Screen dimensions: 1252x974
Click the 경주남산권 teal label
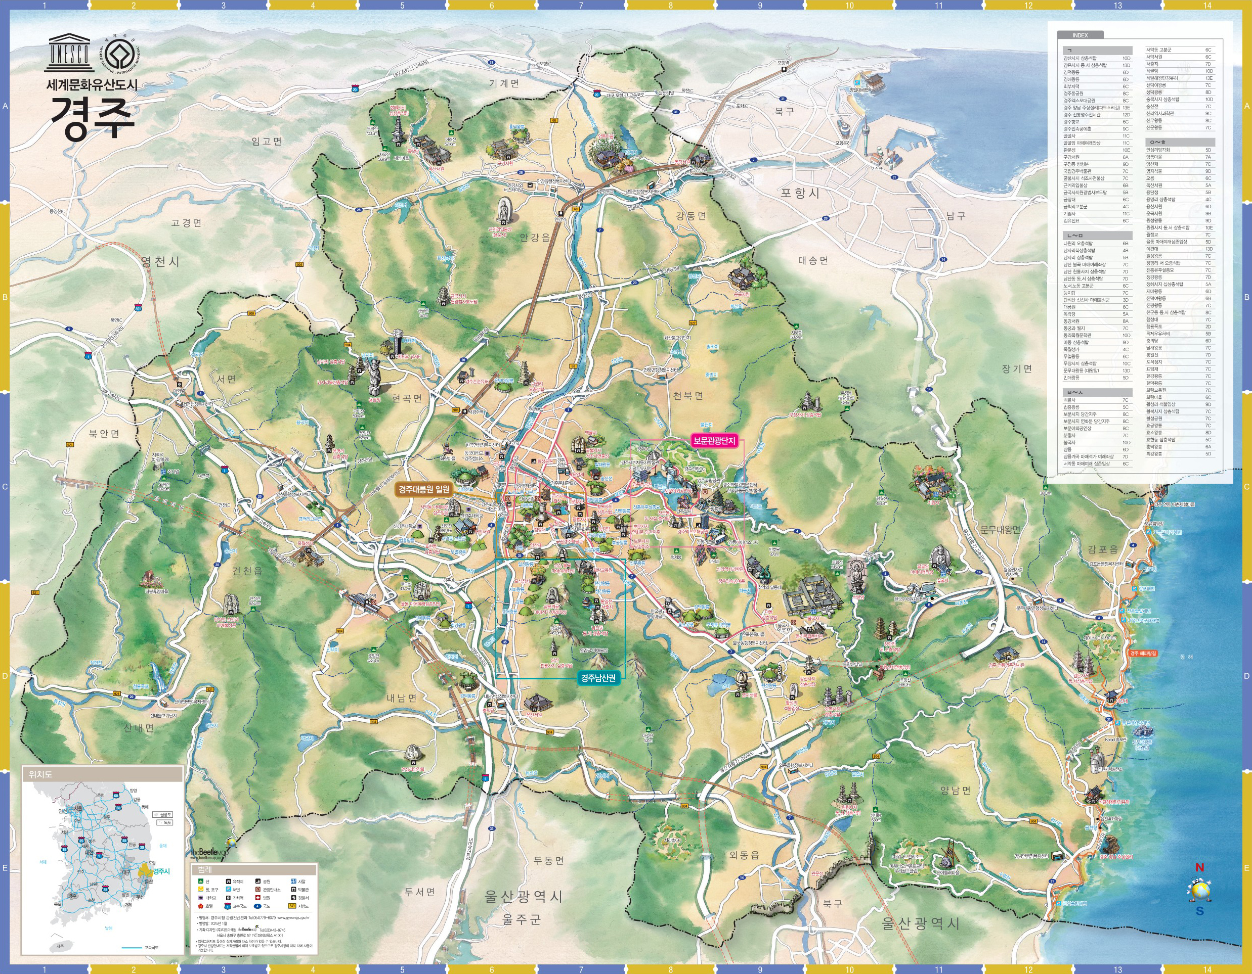(x=598, y=678)
